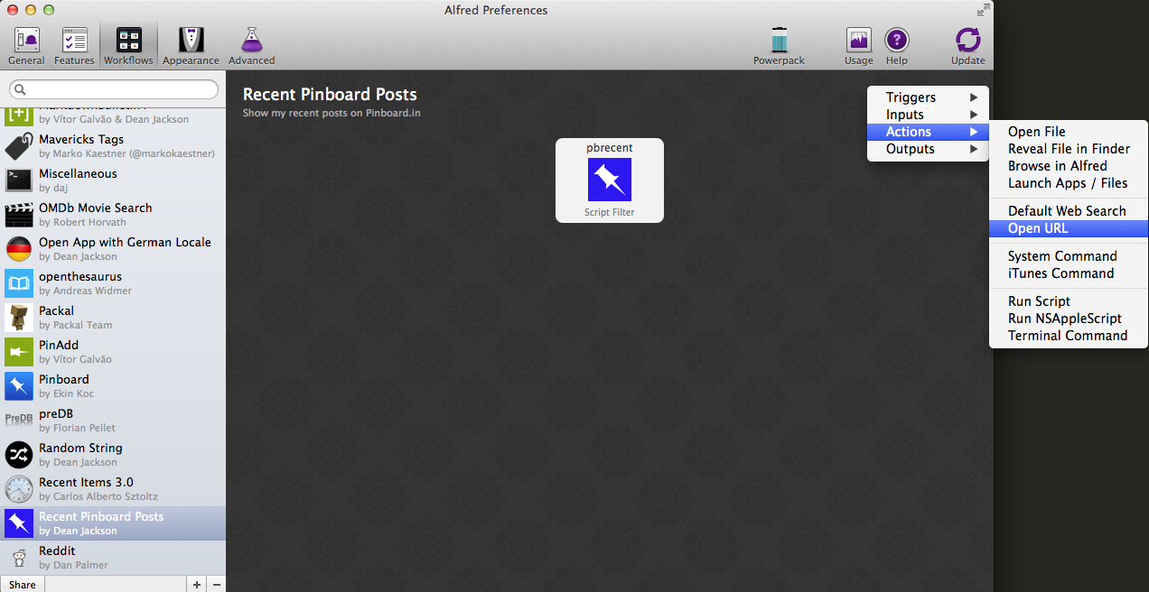
Task: Click the Random String shuffle icon
Action: pyautogui.click(x=19, y=455)
